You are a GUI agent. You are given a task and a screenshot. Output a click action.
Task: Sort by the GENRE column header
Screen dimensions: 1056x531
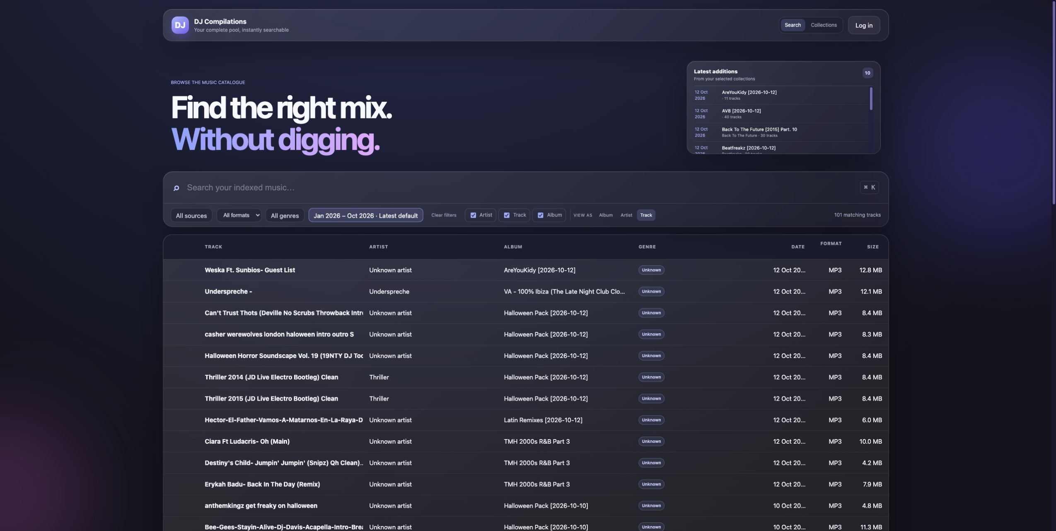647,247
